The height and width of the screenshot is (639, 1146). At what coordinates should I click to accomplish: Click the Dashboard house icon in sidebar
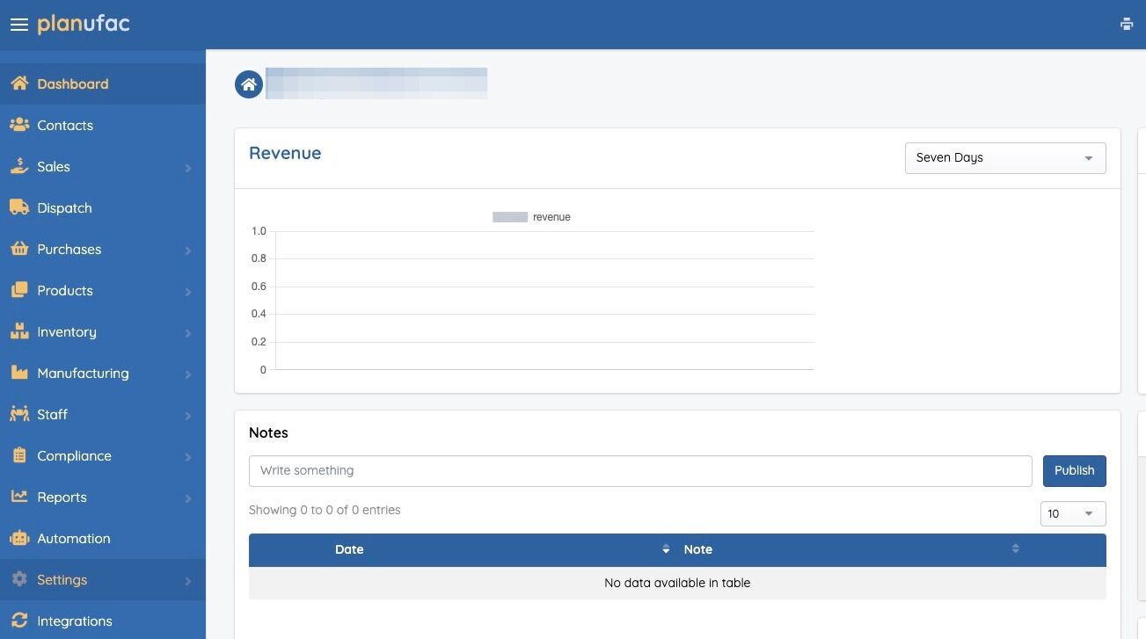(19, 84)
